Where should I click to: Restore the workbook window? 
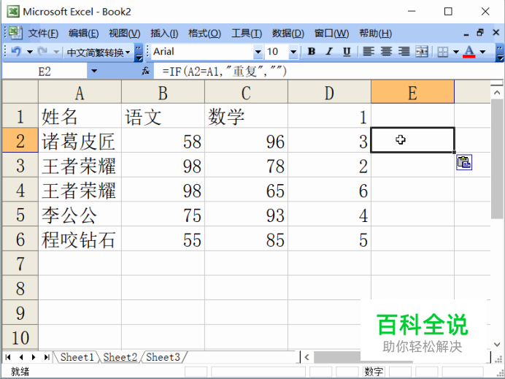[x=480, y=33]
